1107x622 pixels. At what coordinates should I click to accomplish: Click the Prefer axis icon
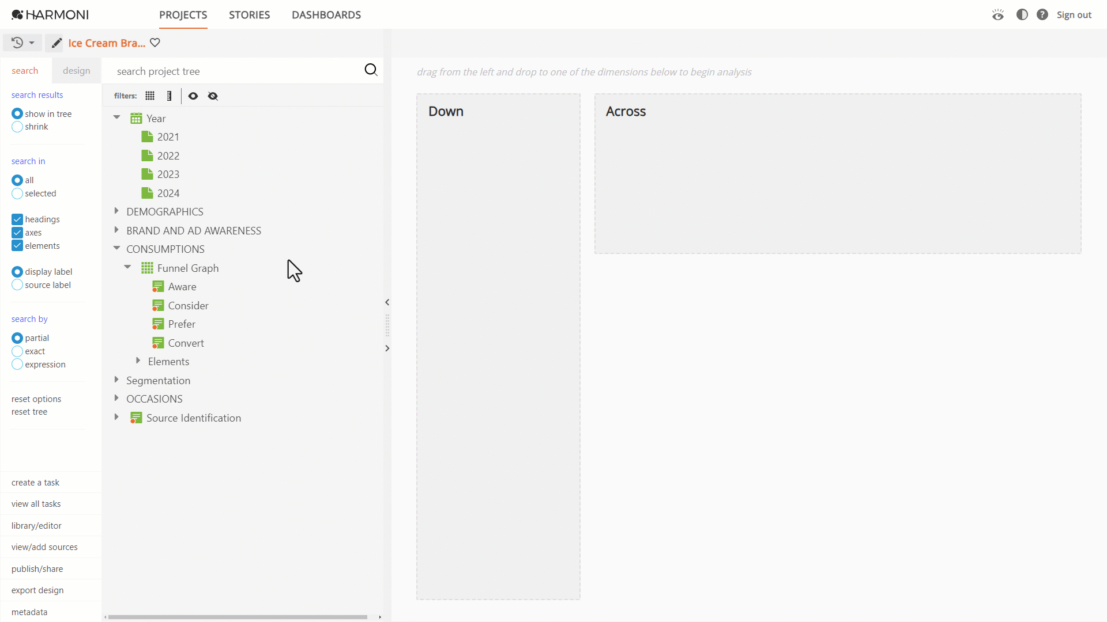(x=158, y=324)
